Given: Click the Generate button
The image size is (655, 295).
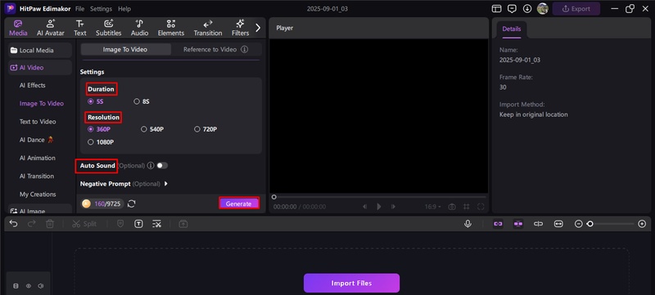Looking at the screenshot, I should (238, 203).
